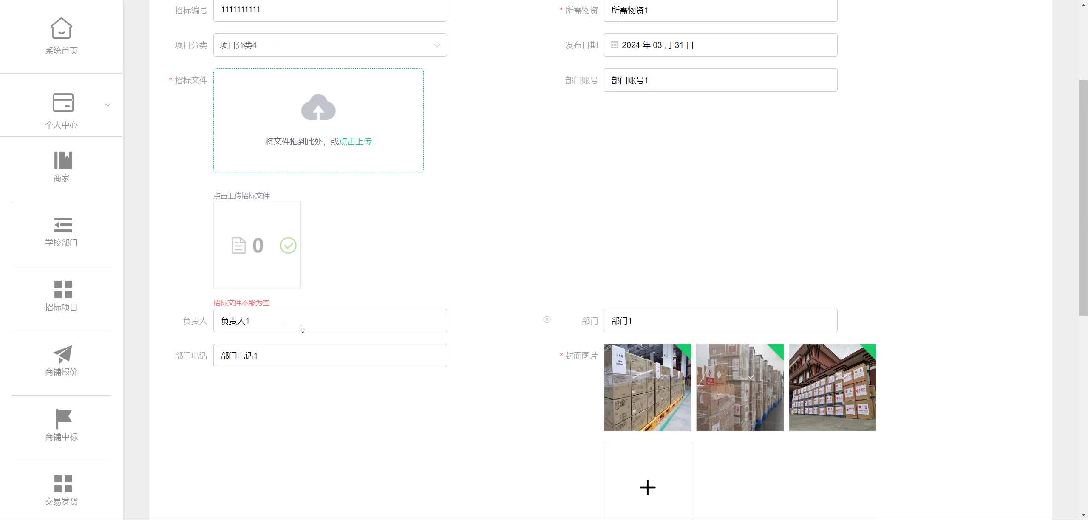This screenshot has height=520, width=1088.
Task: Open 商铺中标 flag icon in sidebar
Action: pyautogui.click(x=63, y=419)
